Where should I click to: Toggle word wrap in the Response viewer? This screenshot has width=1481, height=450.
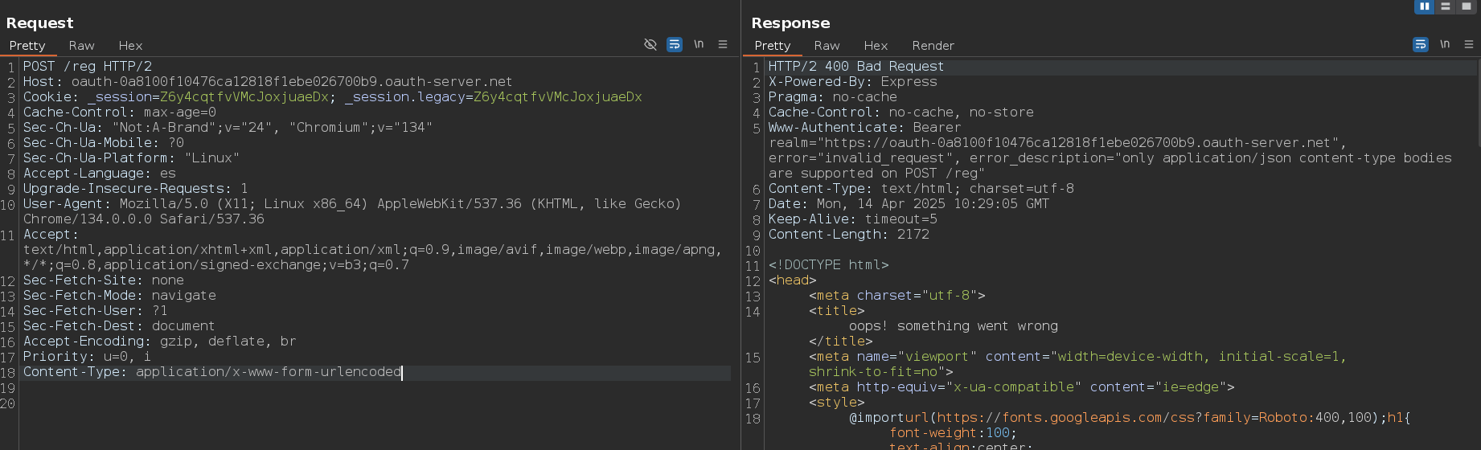[x=1421, y=44]
